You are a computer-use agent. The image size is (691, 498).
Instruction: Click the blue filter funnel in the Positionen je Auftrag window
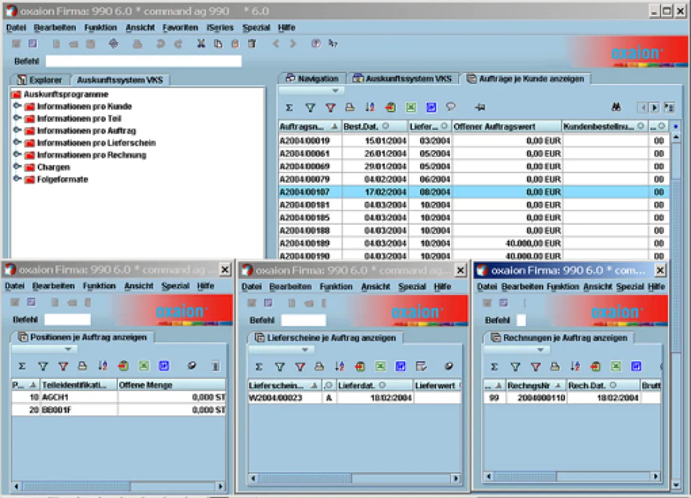coord(43,366)
